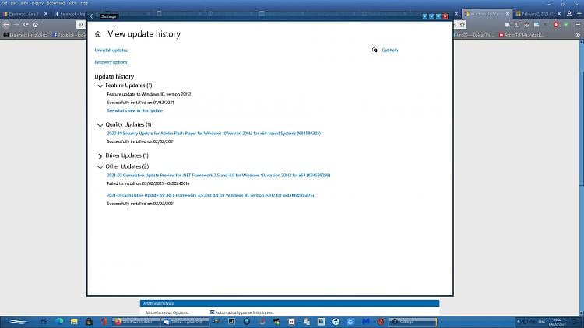Bookmark this page with the star icon
The image size is (584, 328).
[463, 25]
